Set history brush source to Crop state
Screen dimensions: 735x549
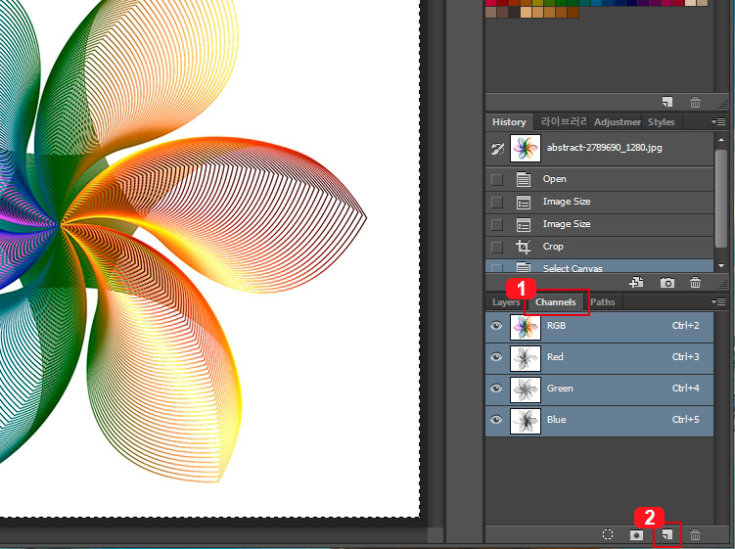click(x=497, y=247)
